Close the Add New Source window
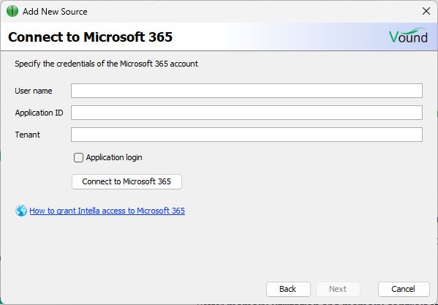Image resolution: width=438 pixels, height=305 pixels. pos(426,11)
